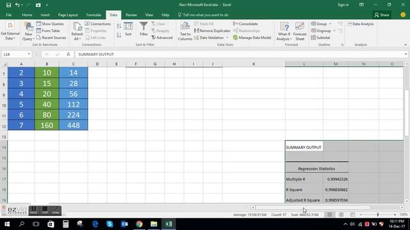
Task: Open File Explorer from the taskbar
Action: [x=154, y=224]
